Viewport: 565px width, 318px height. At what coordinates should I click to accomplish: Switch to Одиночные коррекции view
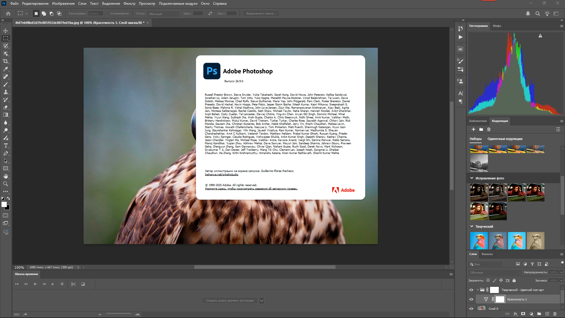(x=505, y=139)
